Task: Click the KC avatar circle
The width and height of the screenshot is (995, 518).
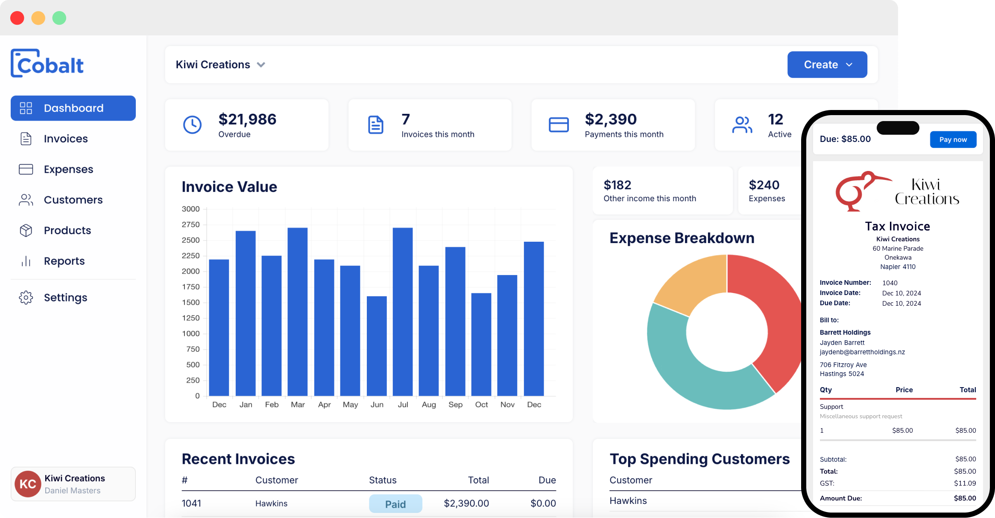Action: (x=28, y=484)
